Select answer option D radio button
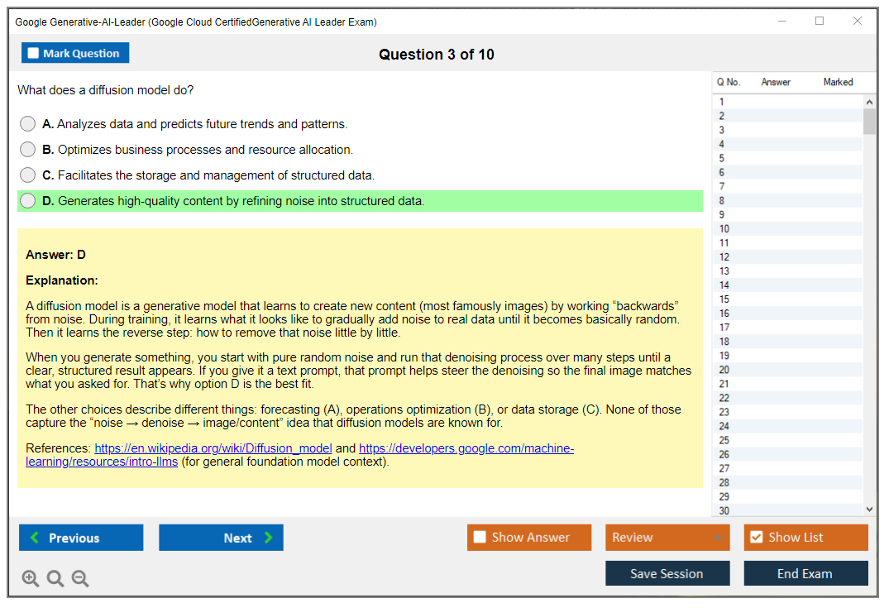Viewport: 889px width, 608px height. [x=27, y=200]
